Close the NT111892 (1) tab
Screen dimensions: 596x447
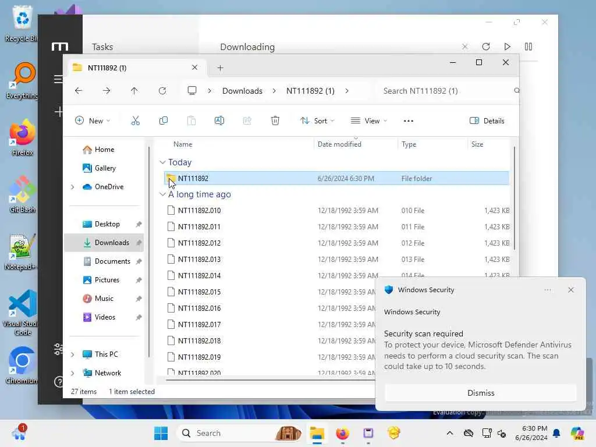(194, 68)
